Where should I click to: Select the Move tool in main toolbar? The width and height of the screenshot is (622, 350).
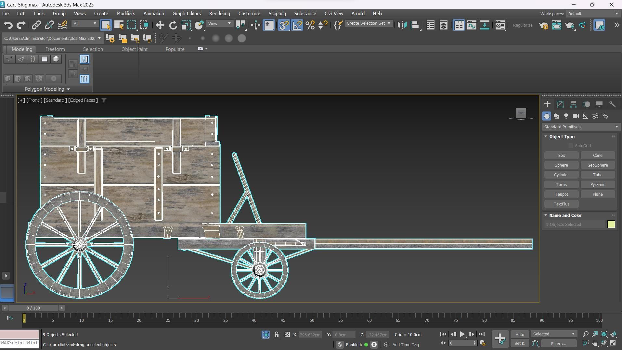click(160, 25)
